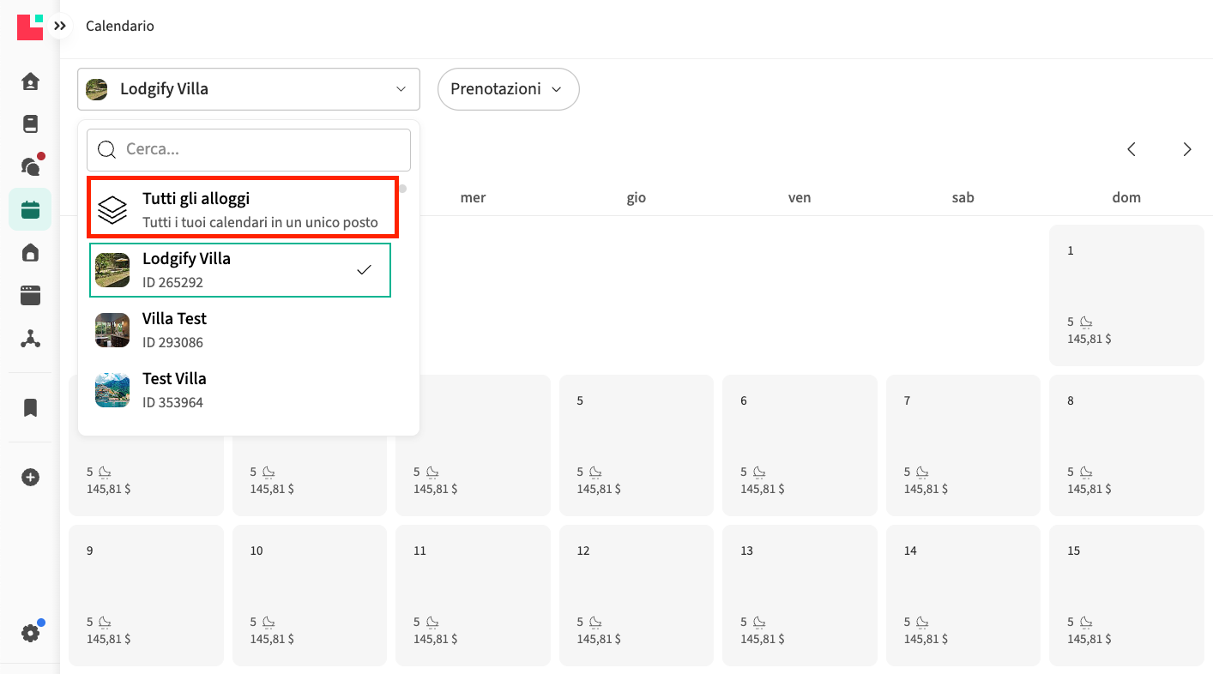Select Tutti gli alloggi option
1213x674 pixels.
[x=242, y=209]
